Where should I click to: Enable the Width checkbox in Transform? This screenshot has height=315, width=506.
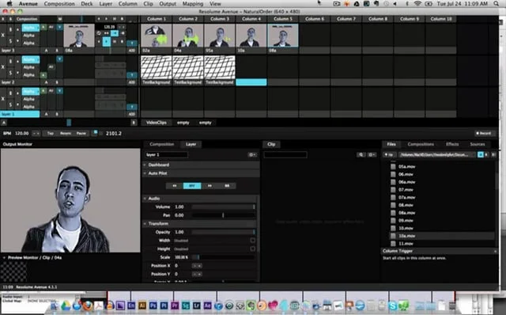click(253, 240)
